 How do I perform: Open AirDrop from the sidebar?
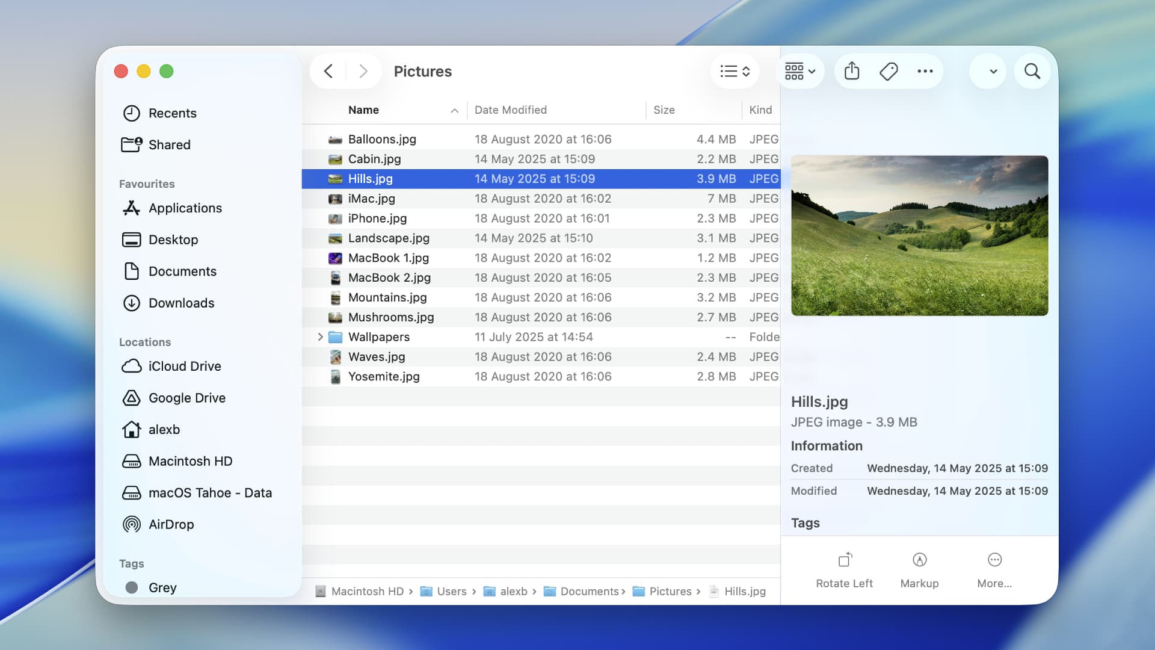click(171, 524)
